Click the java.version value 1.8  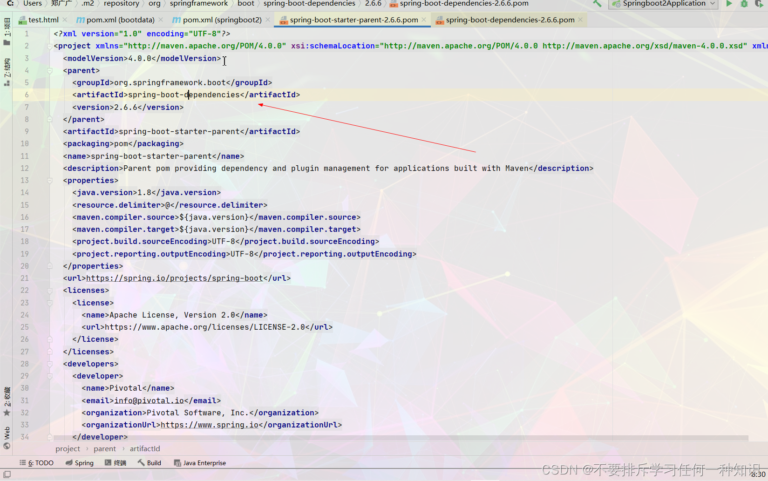pyautogui.click(x=144, y=193)
